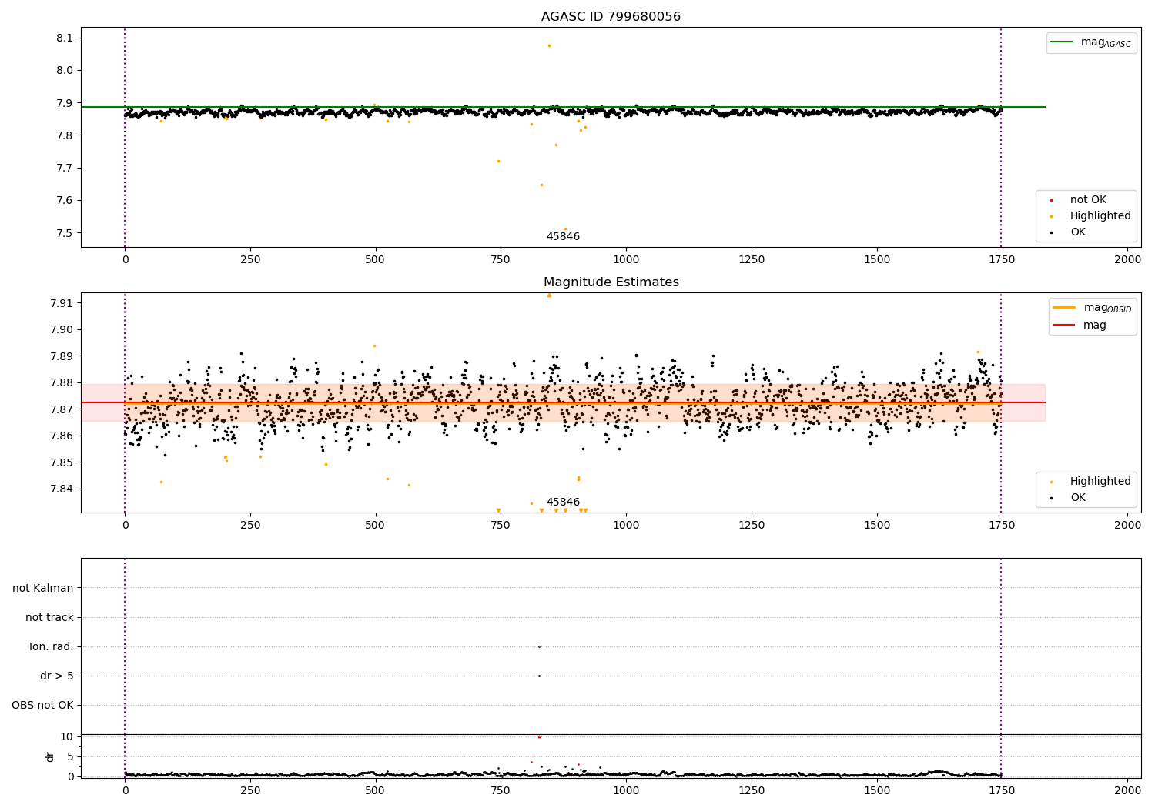Click the 'not track' axis label
Viewport: 1155px width, 808px height.
click(49, 618)
